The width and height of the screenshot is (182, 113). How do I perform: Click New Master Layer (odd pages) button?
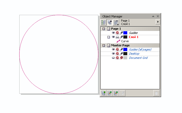point(116,93)
